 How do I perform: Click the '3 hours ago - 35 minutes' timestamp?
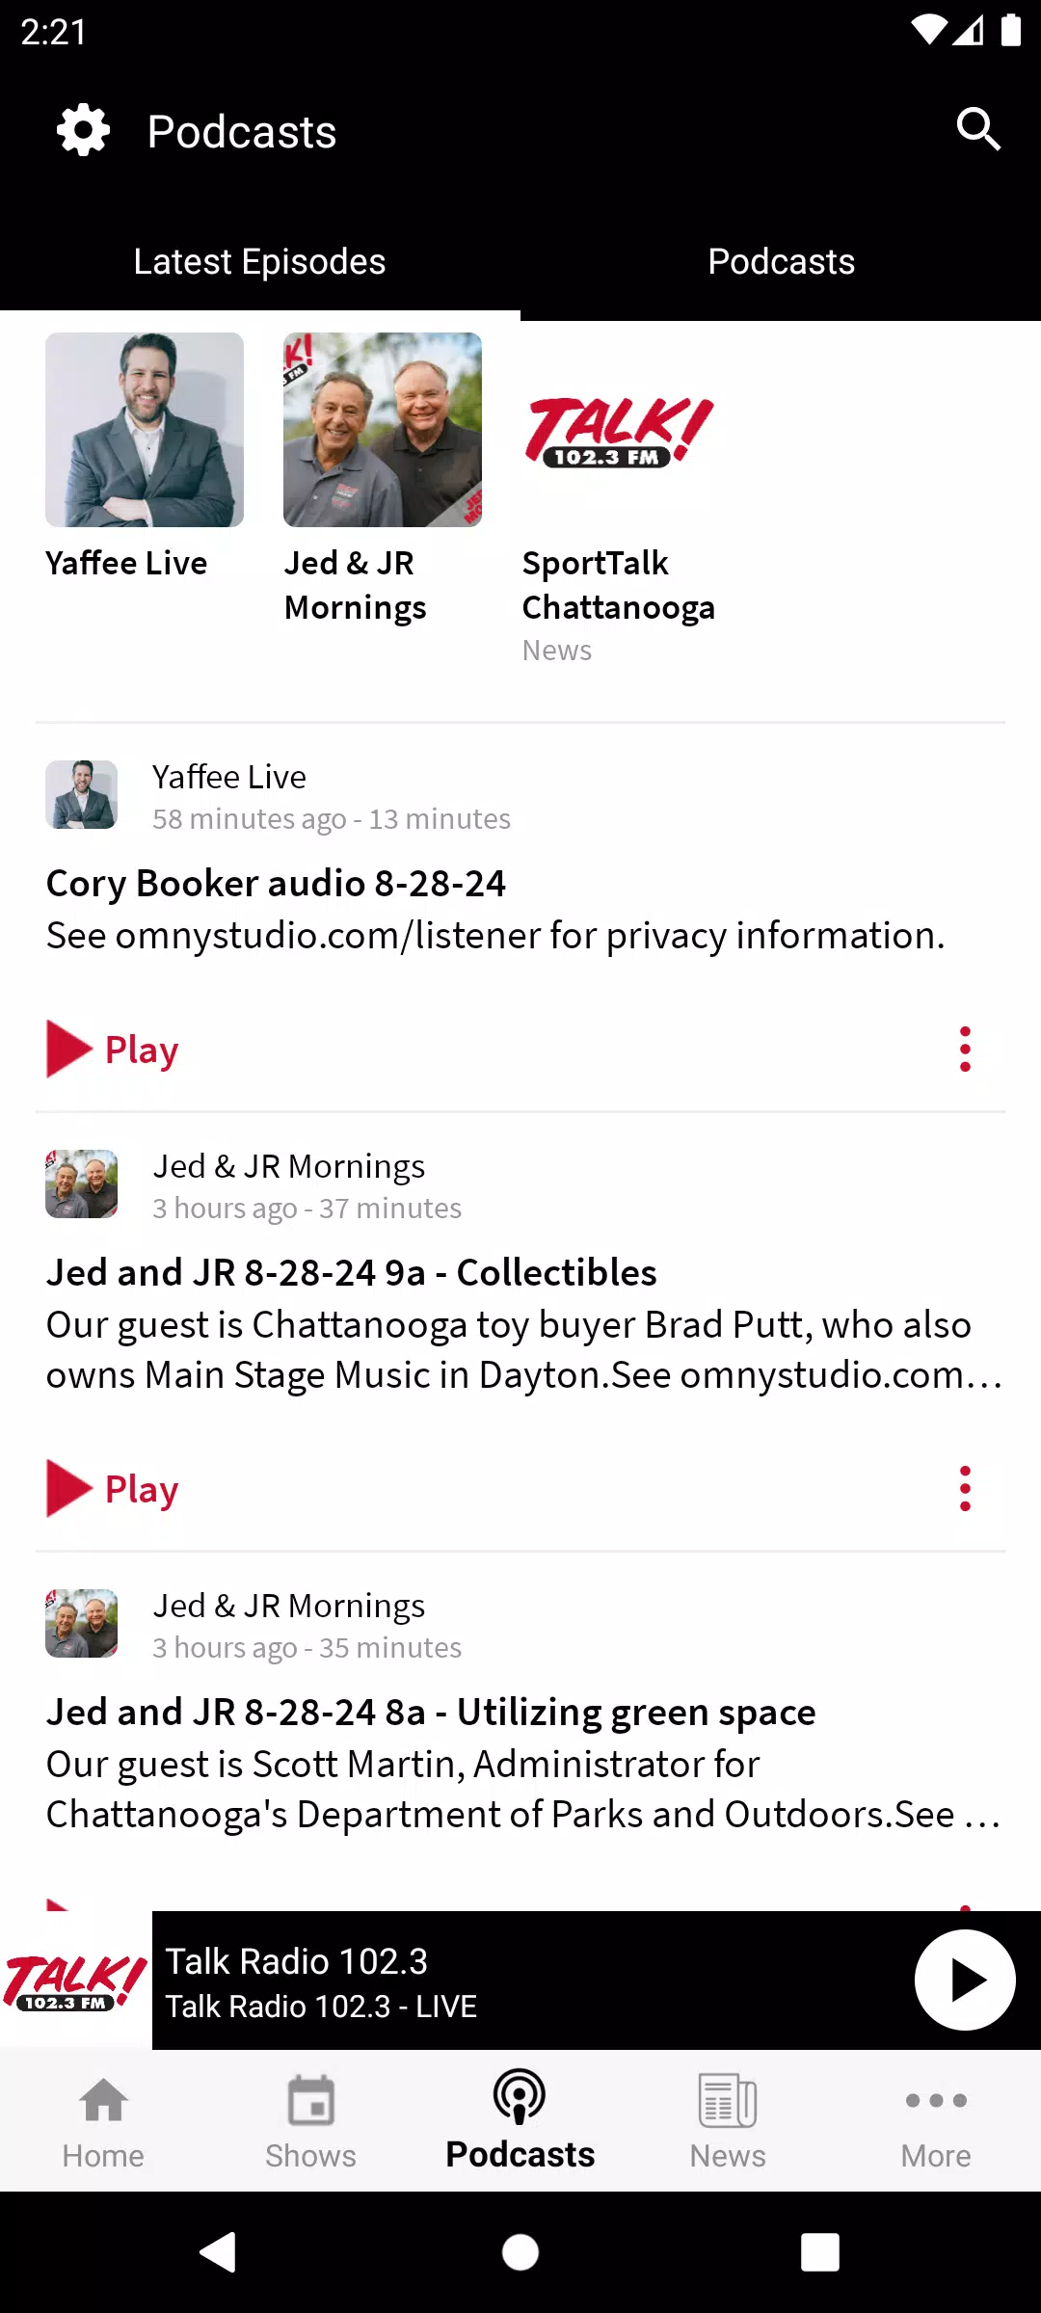(x=307, y=1648)
